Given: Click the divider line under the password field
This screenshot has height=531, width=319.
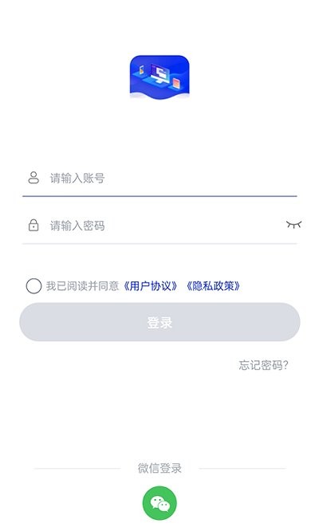Looking at the screenshot, I should coord(159,243).
